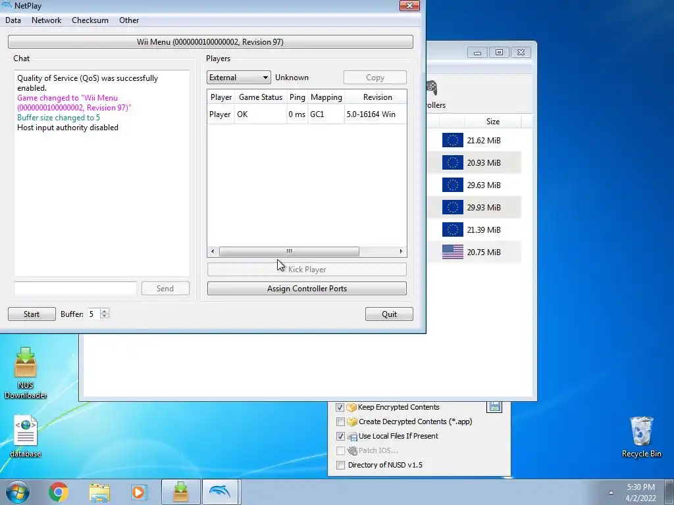Open the Data menu in NetPlay
This screenshot has height=505, width=674.
(x=13, y=20)
